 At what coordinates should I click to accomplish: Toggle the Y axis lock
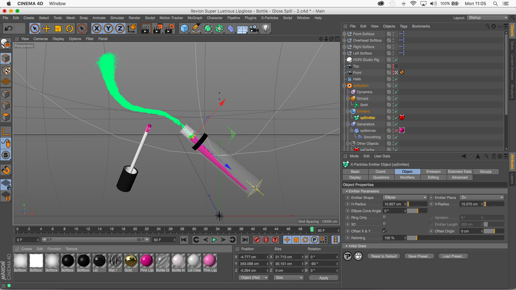108,28
